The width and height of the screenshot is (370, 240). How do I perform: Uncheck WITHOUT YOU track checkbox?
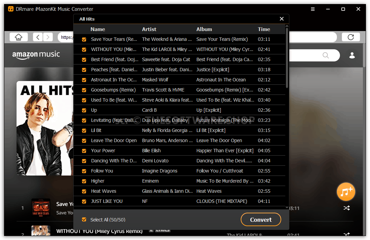[84, 50]
